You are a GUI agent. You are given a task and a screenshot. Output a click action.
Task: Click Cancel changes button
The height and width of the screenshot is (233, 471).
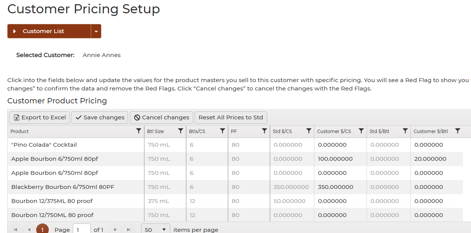click(162, 117)
